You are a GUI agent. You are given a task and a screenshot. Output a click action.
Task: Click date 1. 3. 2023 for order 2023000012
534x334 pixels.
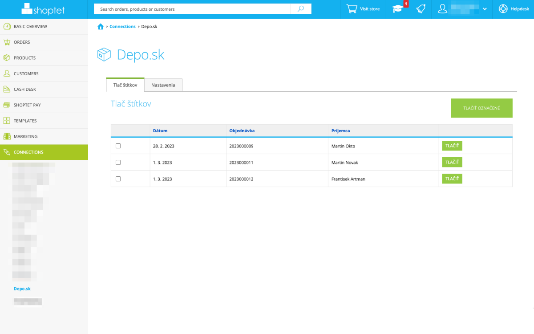[x=162, y=179]
